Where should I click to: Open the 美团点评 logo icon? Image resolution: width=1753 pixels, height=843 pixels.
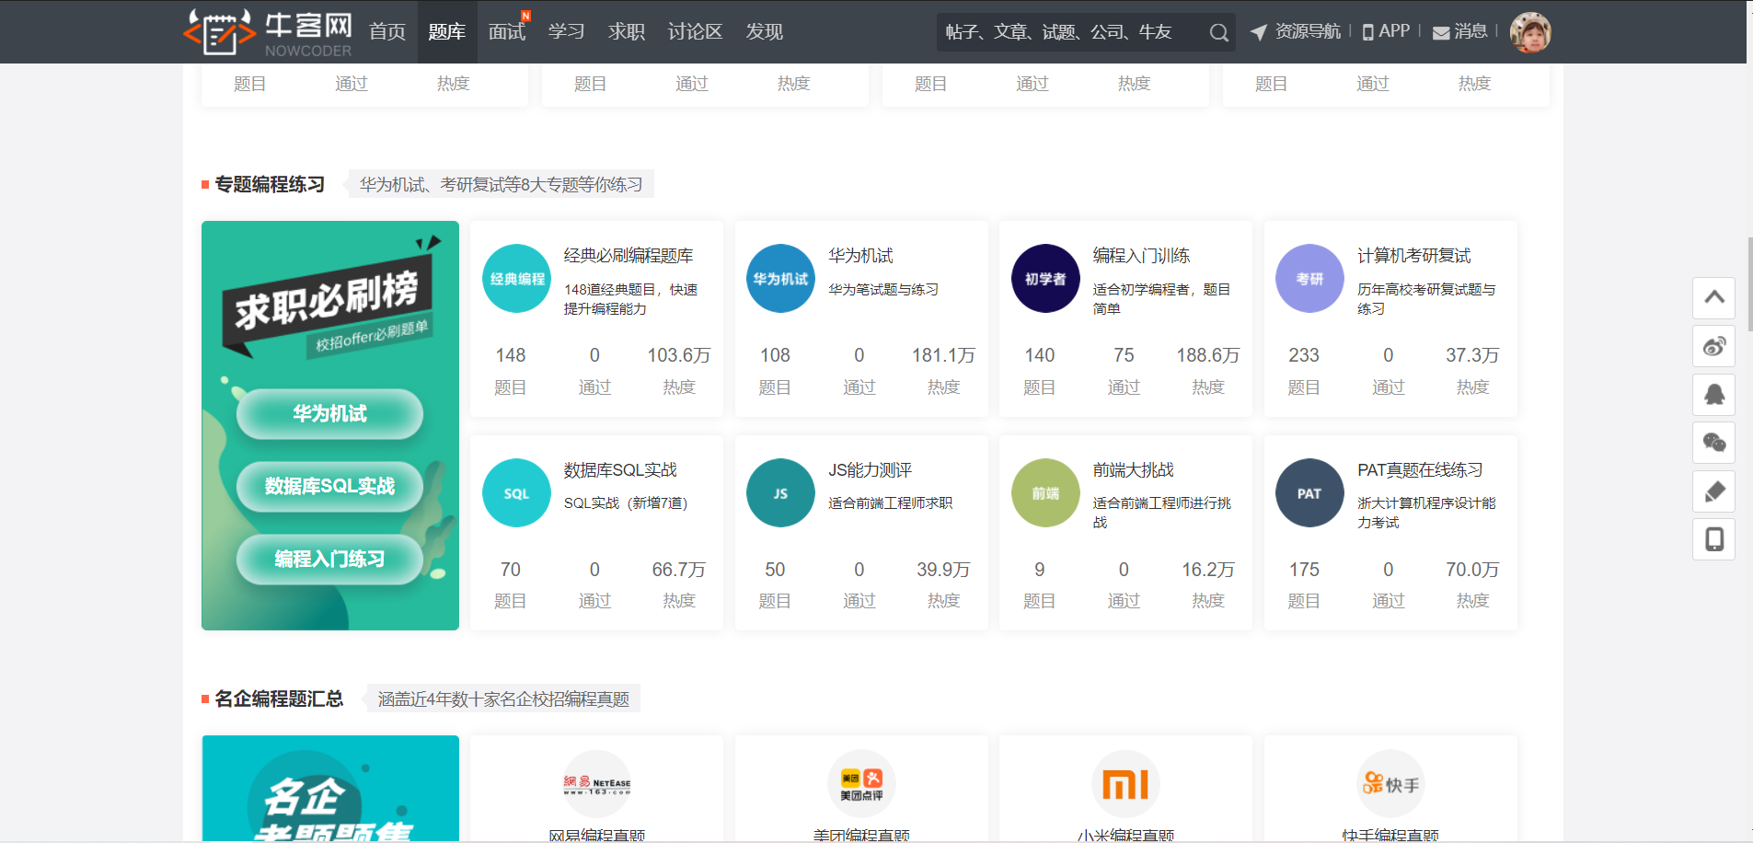(861, 784)
